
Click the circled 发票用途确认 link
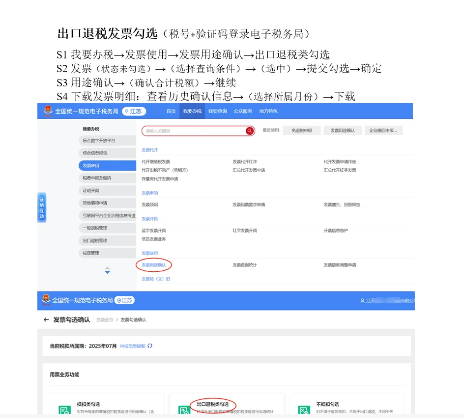[153, 265]
